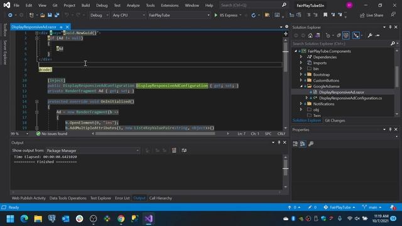
Task: Toggle Show All Files in Solution Explorer
Action: tap(346, 36)
